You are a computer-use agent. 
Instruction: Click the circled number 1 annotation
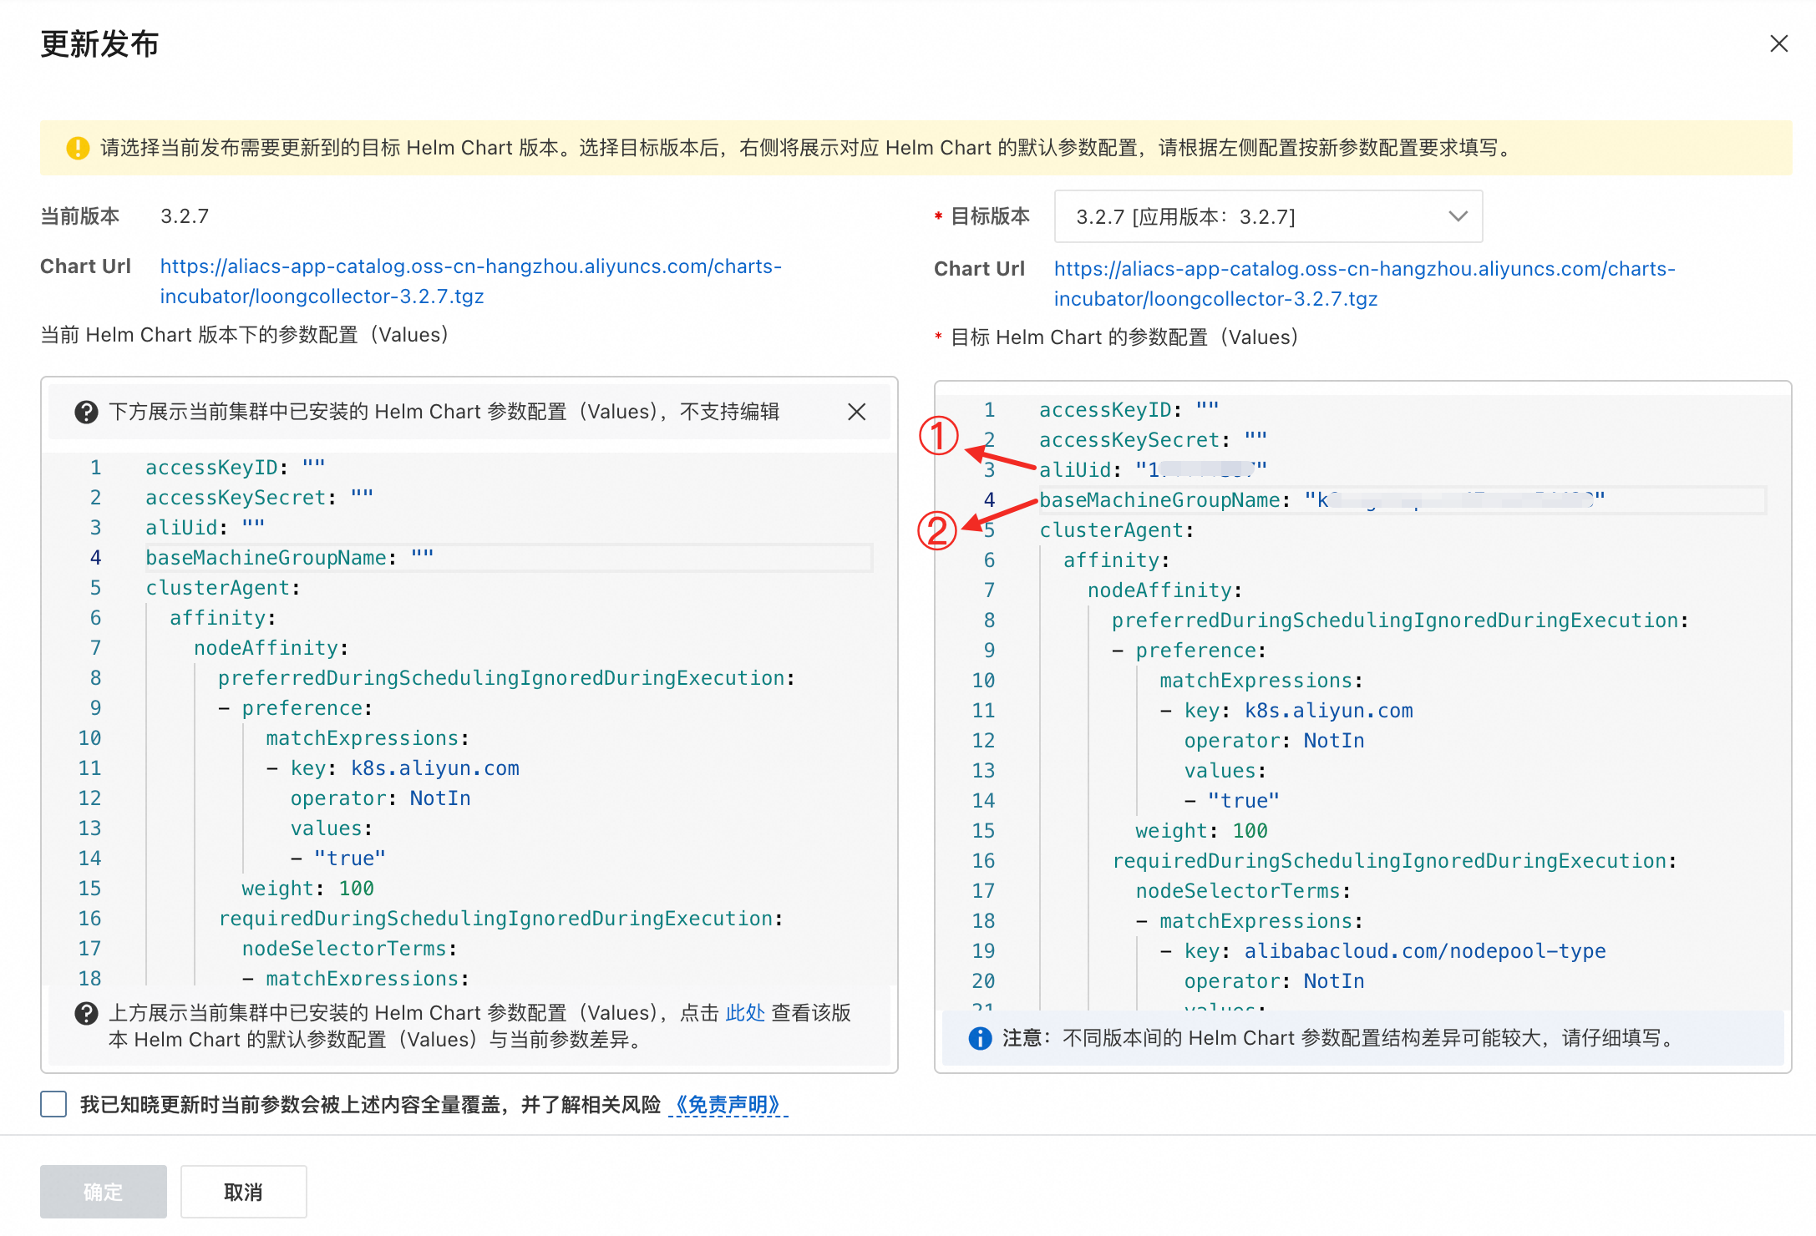(x=938, y=436)
